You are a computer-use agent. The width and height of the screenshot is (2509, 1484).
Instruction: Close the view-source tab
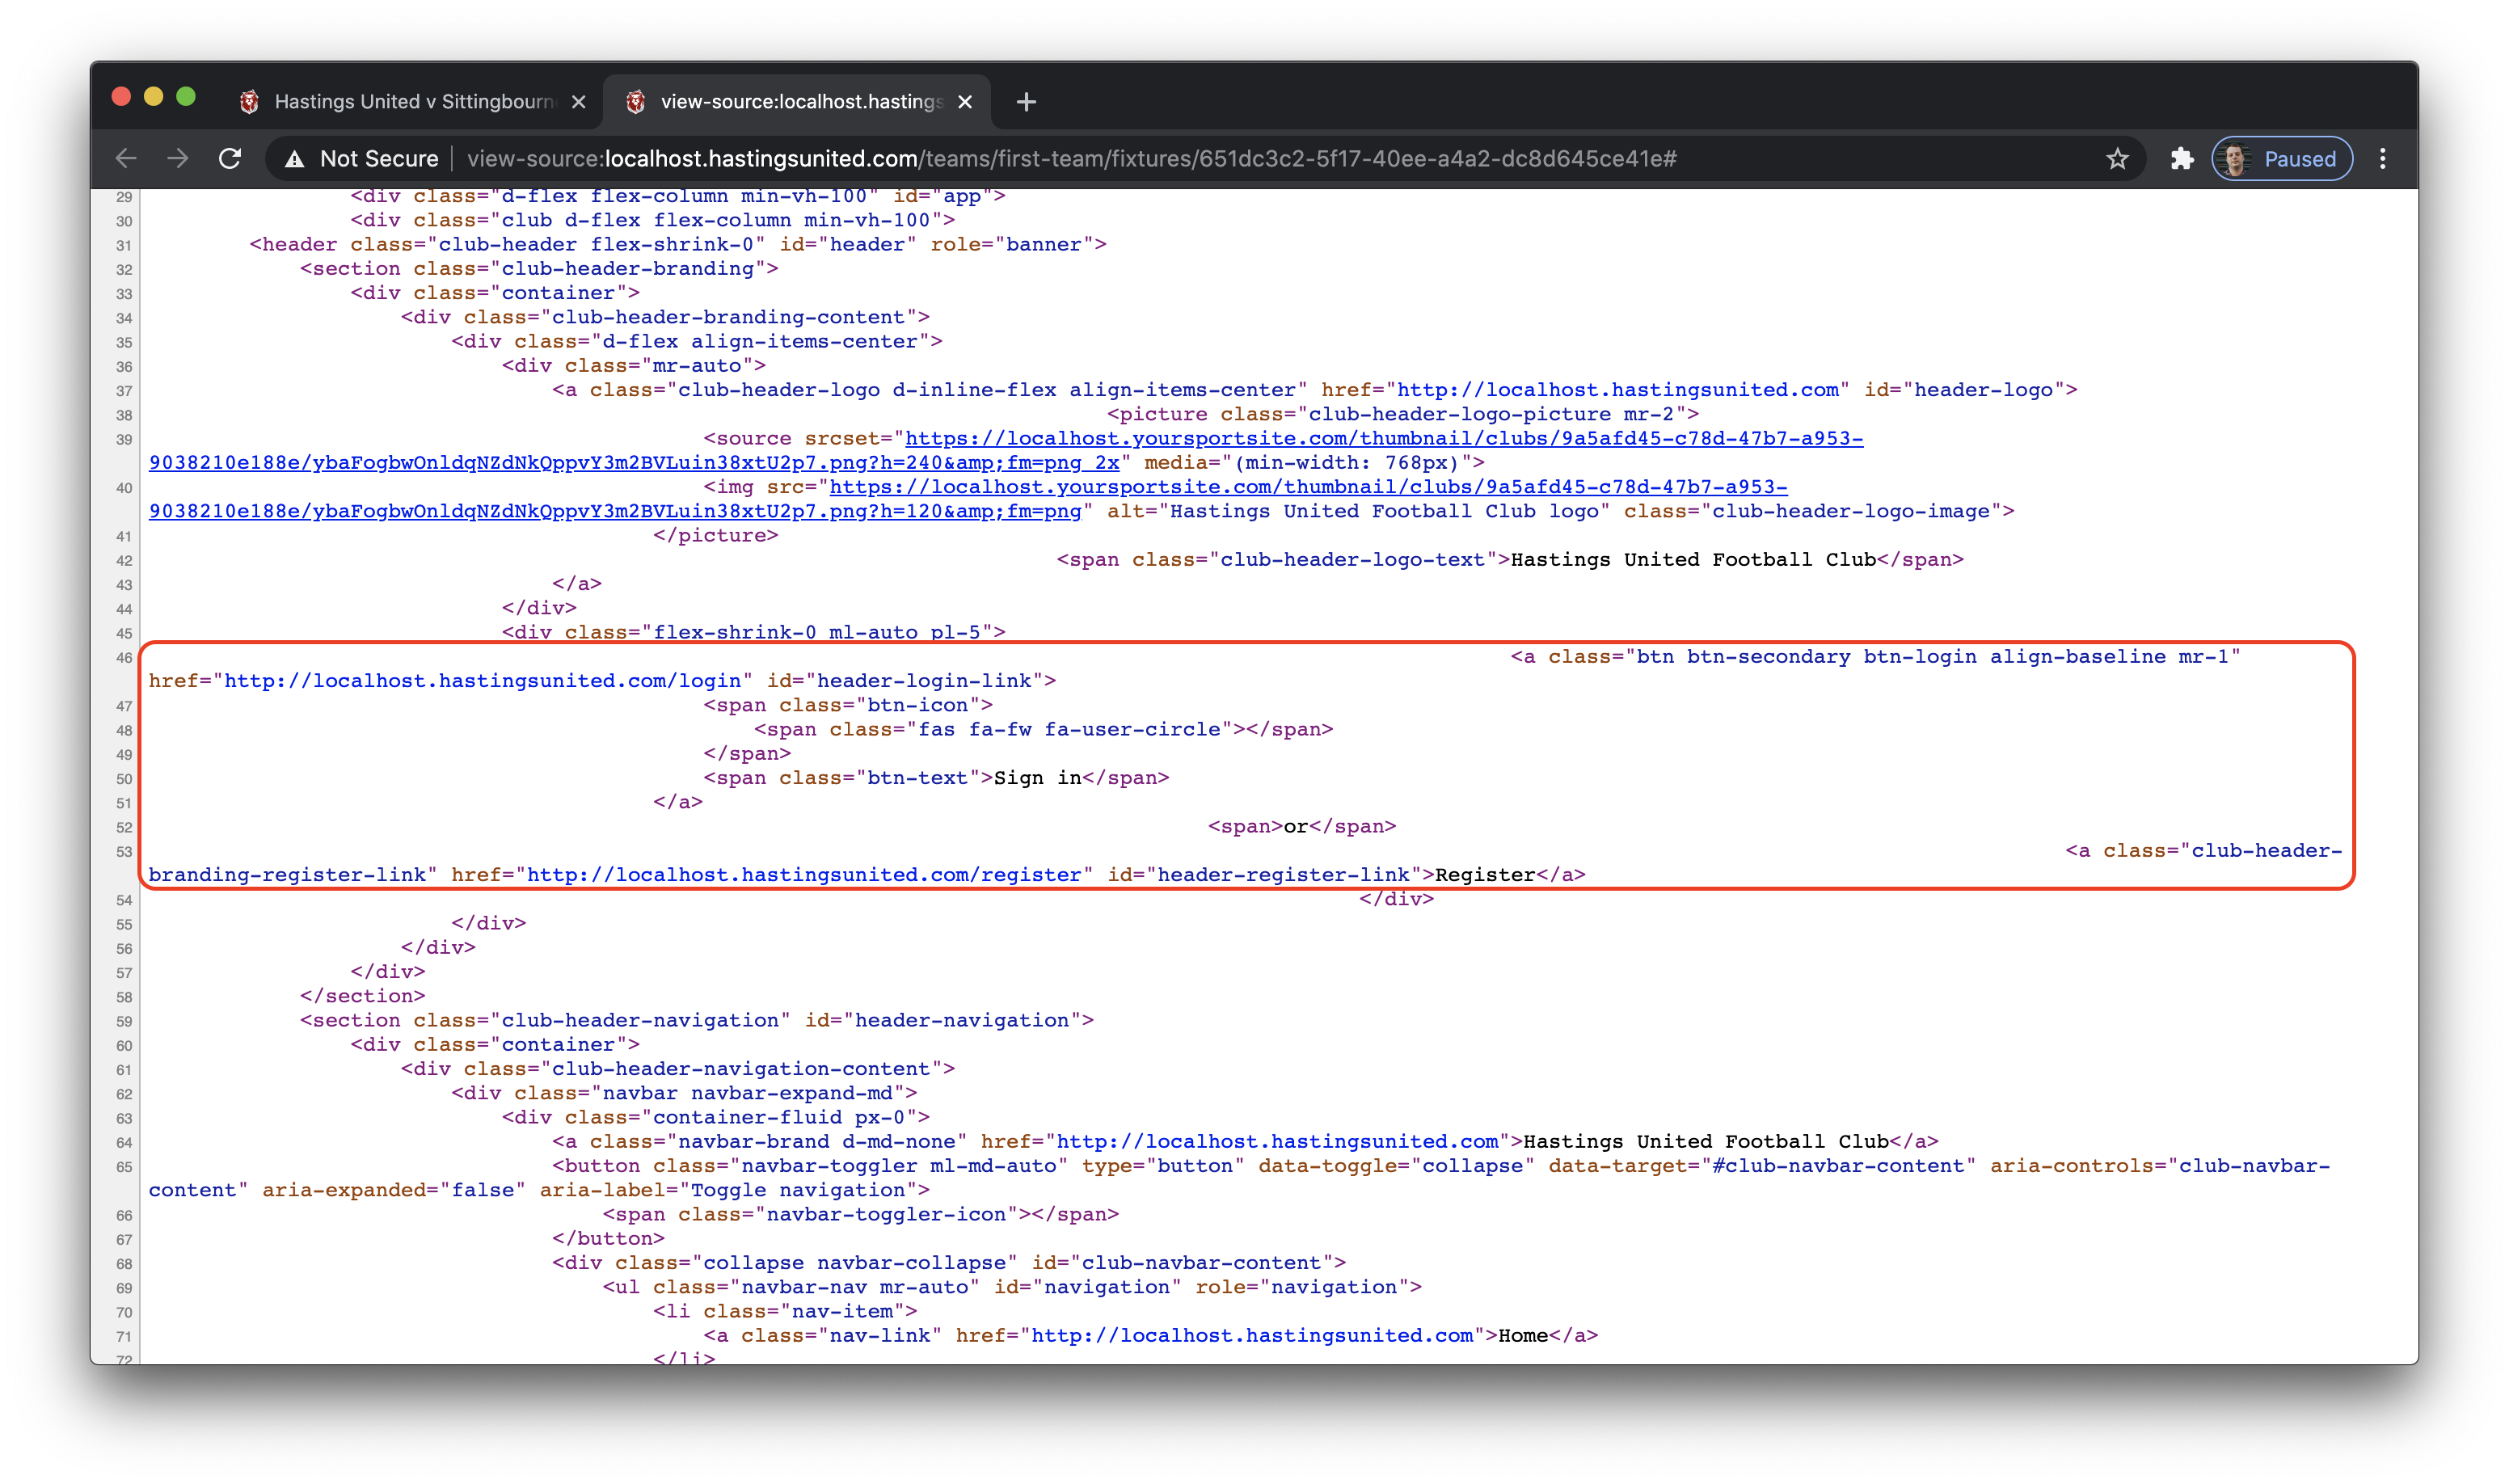[x=965, y=102]
